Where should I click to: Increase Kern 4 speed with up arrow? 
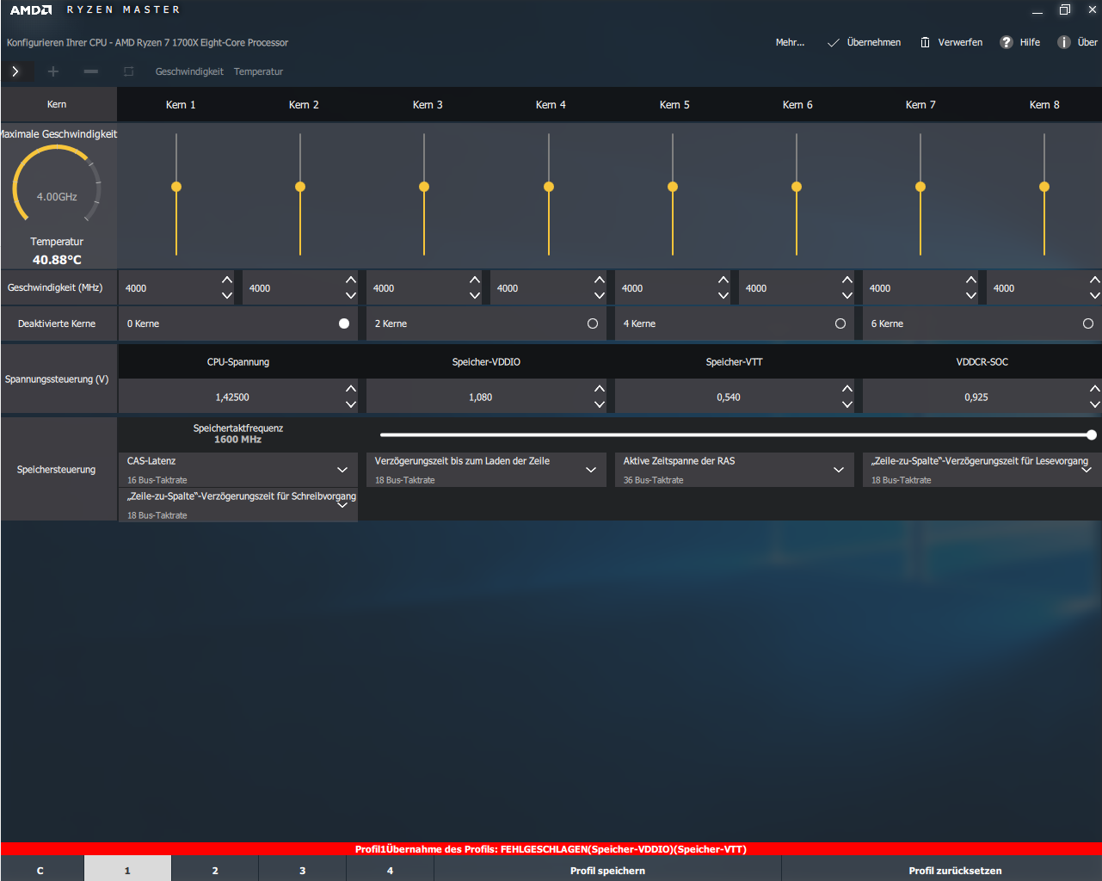pos(600,280)
